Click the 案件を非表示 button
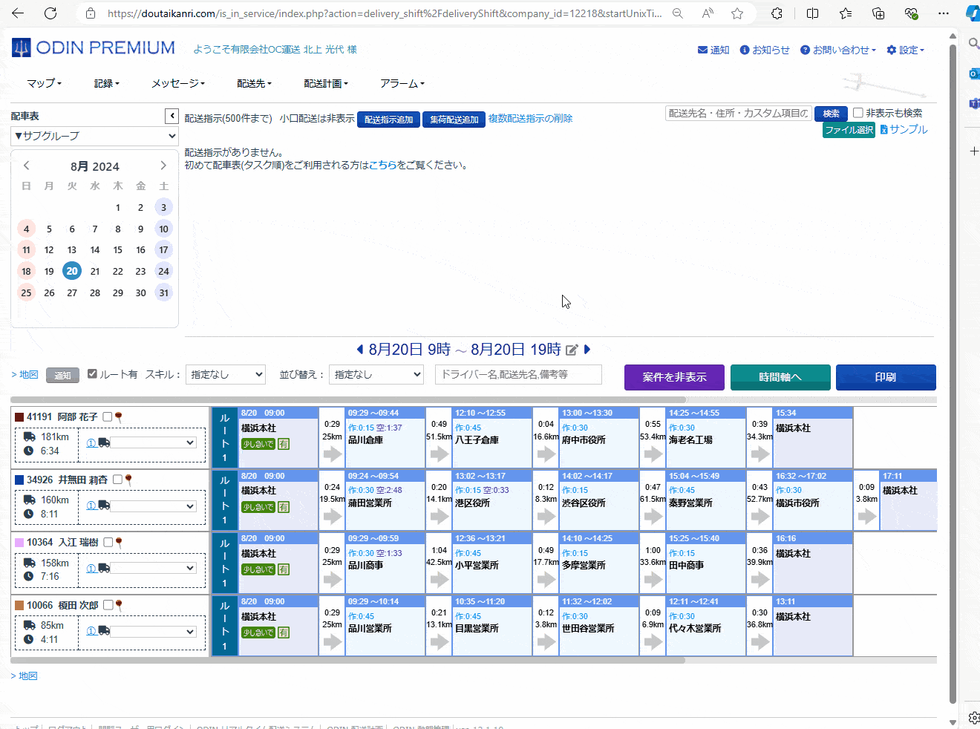 pyautogui.click(x=674, y=377)
